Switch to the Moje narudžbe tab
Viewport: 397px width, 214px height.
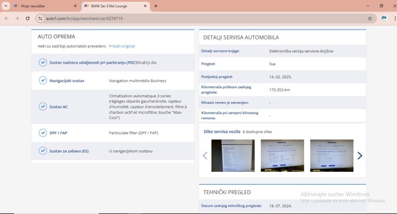(x=46, y=6)
